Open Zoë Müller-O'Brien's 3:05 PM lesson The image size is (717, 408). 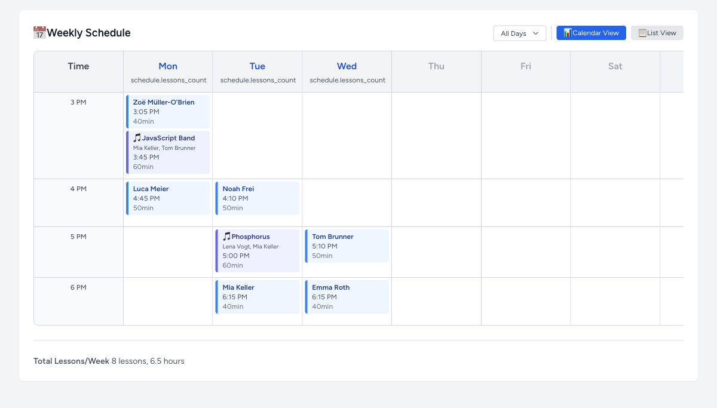[168, 112]
